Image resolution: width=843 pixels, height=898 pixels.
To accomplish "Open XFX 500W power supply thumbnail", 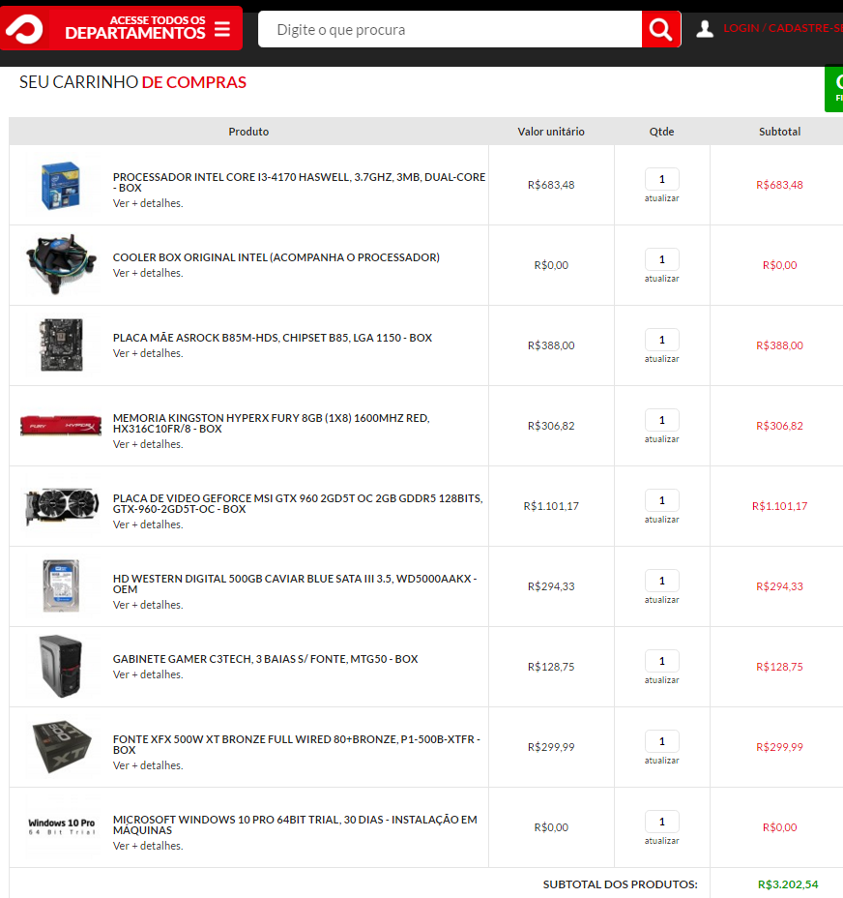I will click(61, 747).
